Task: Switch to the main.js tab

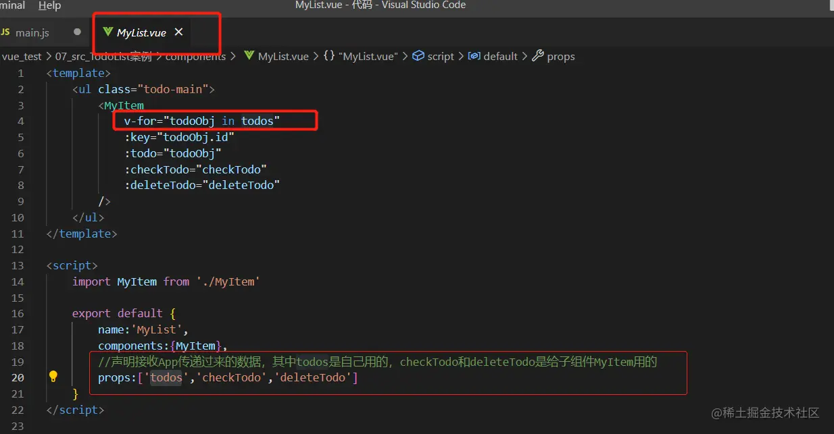Action: click(32, 32)
